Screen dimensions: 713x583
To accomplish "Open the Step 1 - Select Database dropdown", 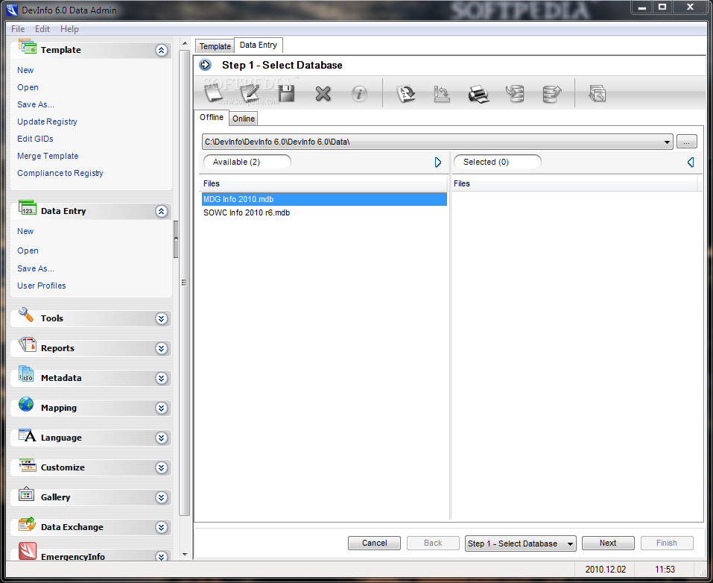I will click(570, 544).
